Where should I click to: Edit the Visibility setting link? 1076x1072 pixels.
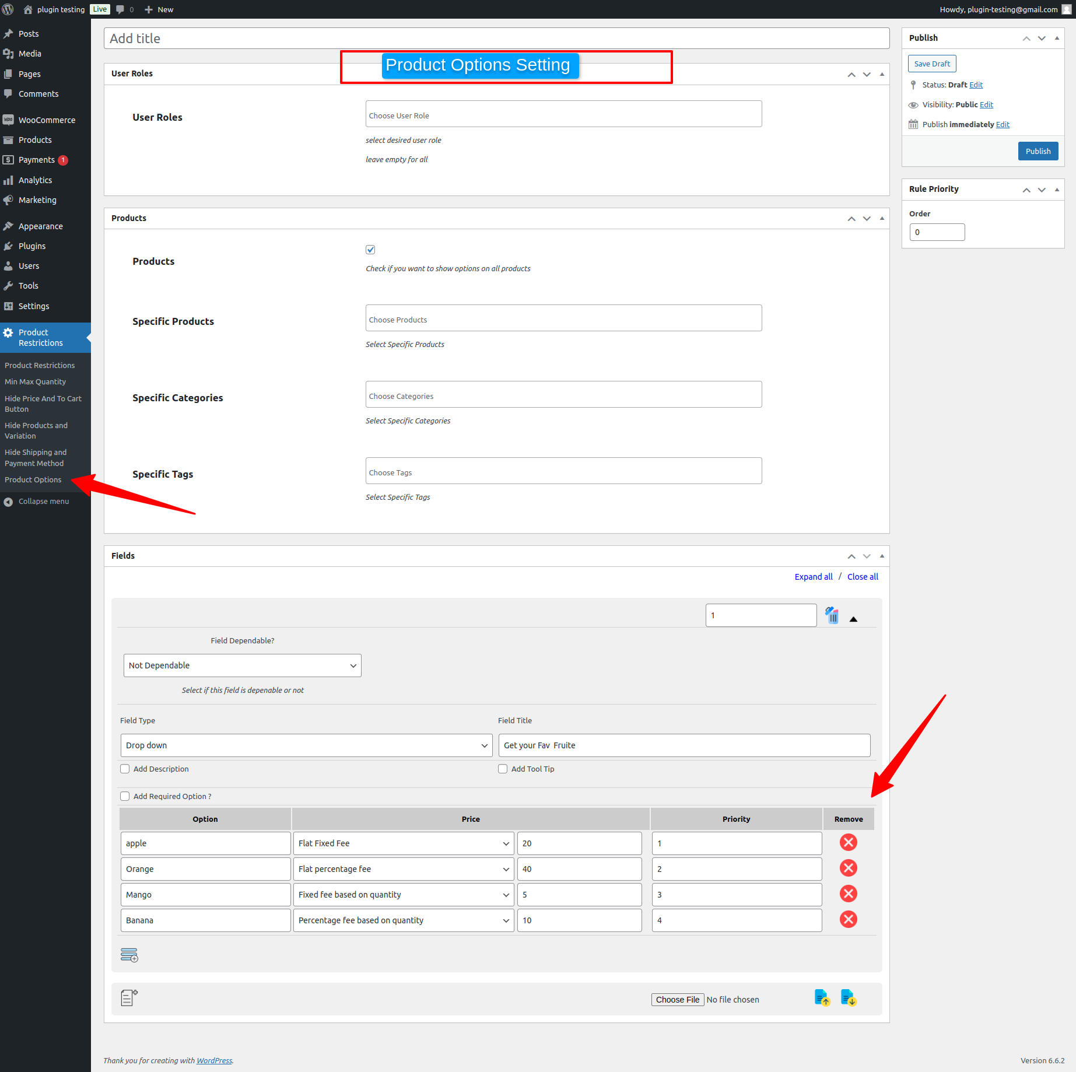click(987, 105)
